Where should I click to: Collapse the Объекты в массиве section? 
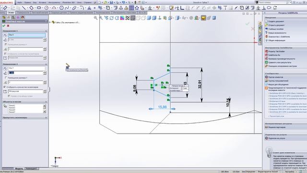tap(46, 102)
